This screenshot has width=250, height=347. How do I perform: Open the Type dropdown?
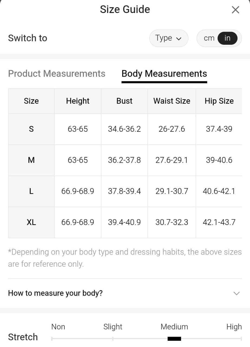click(168, 38)
